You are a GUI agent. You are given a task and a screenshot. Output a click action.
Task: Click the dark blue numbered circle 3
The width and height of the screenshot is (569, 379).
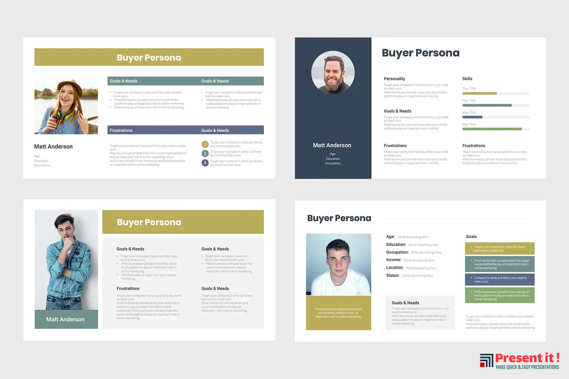[205, 163]
